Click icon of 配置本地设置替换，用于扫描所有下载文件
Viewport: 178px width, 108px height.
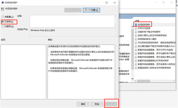(136, 53)
